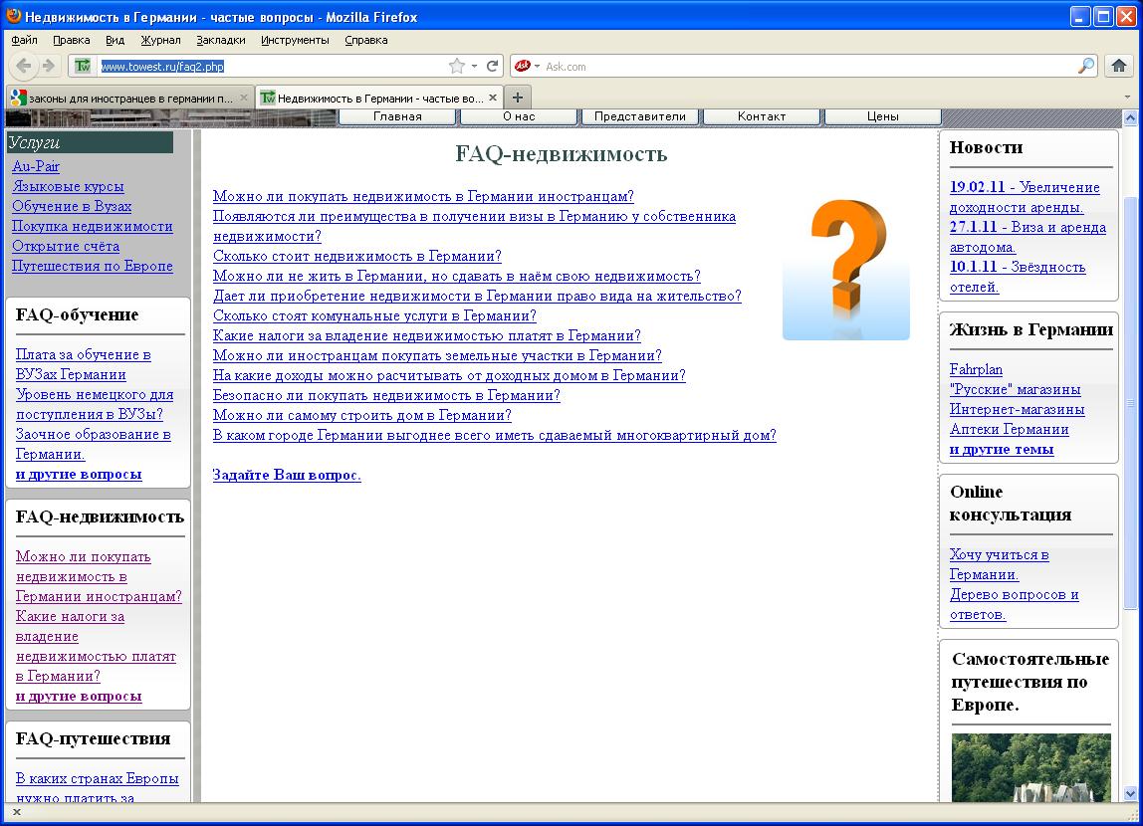Image resolution: width=1143 pixels, height=826 pixels.
Task: Switch to the законы для иностранцев tab
Action: [124, 98]
